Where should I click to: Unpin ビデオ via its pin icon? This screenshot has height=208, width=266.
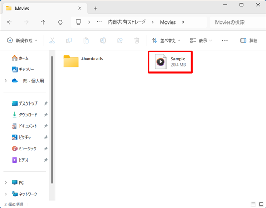tap(46, 160)
